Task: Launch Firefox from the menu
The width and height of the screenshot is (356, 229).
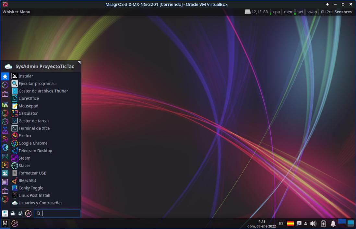Action: [x=25, y=136]
